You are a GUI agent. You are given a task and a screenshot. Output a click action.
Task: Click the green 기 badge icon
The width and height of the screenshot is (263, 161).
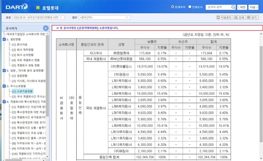pyautogui.click(x=38, y=7)
